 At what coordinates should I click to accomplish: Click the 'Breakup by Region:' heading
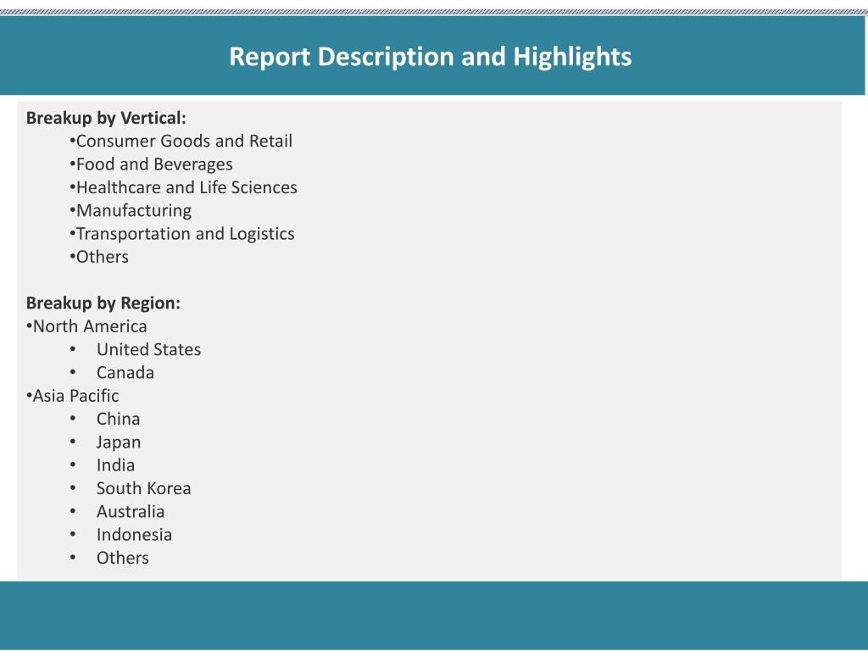pyautogui.click(x=103, y=303)
